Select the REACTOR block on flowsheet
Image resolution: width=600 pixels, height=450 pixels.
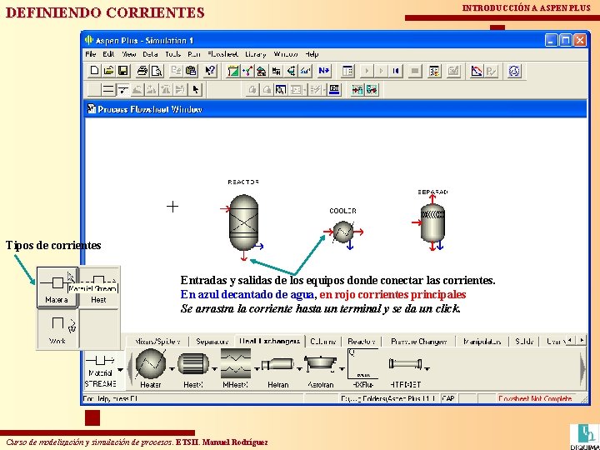(243, 222)
